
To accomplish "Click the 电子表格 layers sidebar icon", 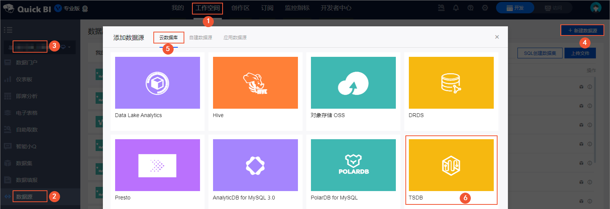I will tap(8, 113).
